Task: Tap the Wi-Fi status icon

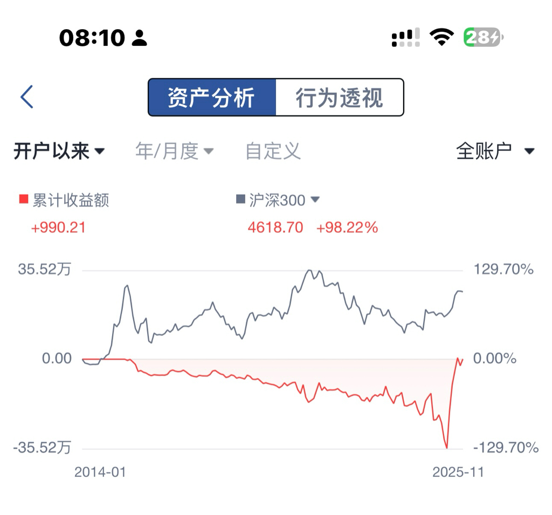Action: [441, 37]
